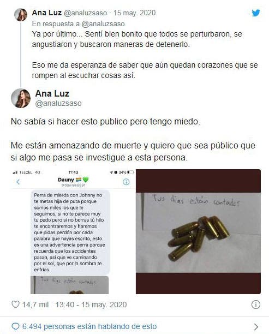This screenshot has width=269, height=334.
Task: Click the Twitter bird logo
Action: pos(256,13)
